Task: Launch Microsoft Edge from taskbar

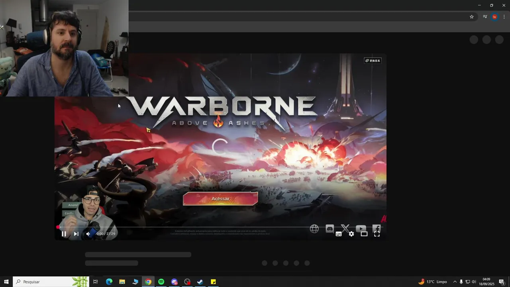Action: (109, 282)
